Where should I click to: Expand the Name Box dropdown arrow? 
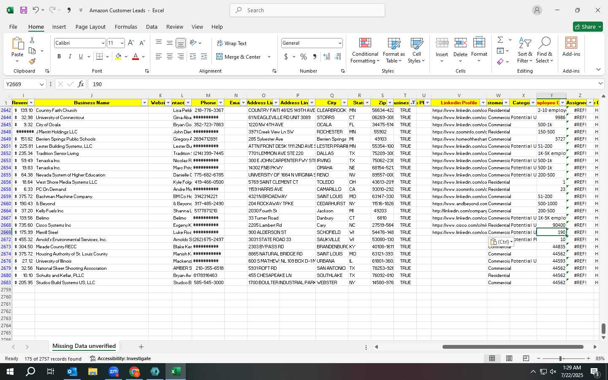tap(41, 84)
